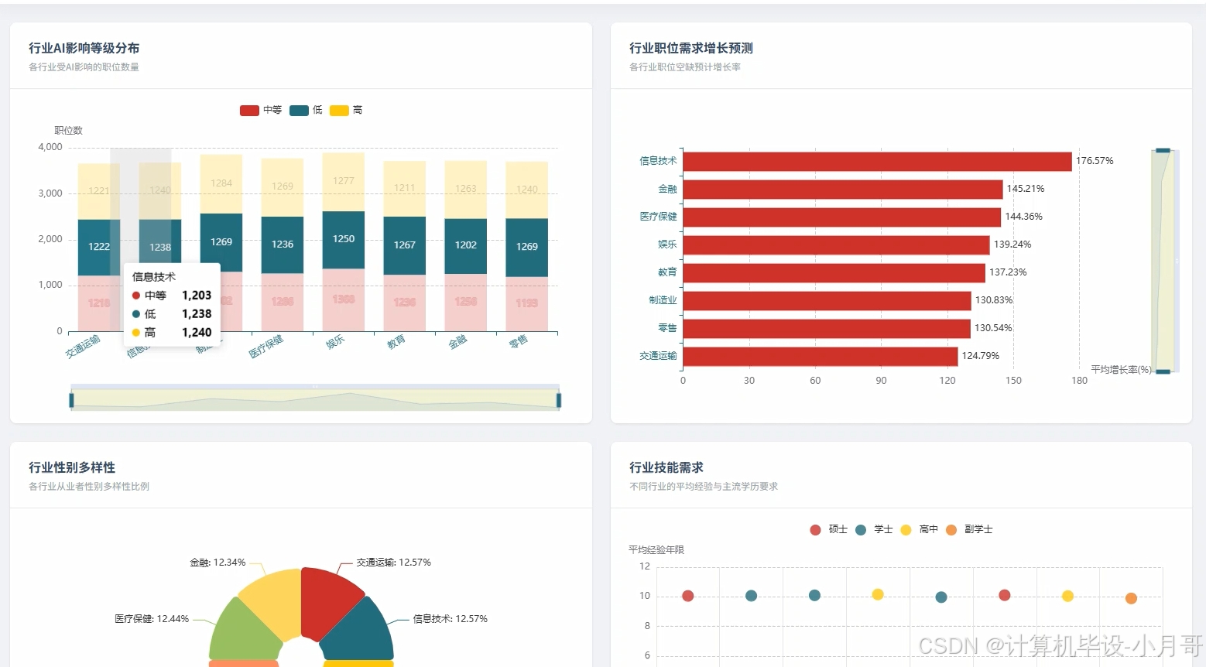
Task: Click the 交通运输: 12.57% pie label
Action: (394, 563)
